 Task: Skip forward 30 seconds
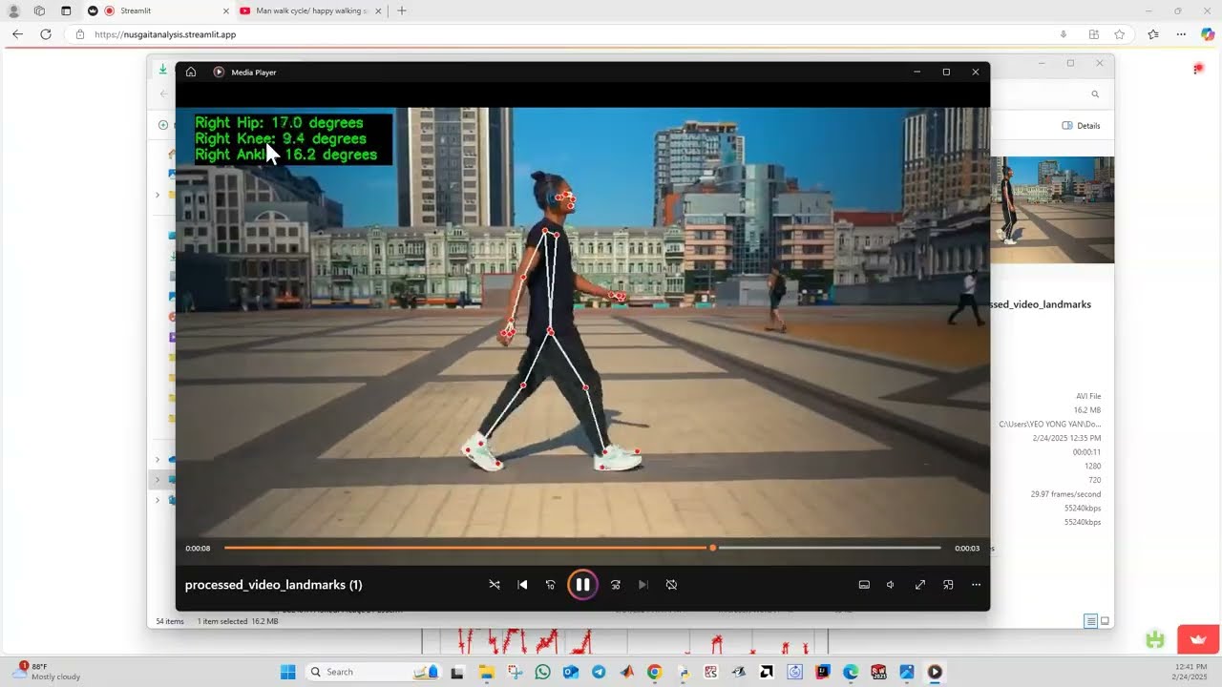point(616,585)
